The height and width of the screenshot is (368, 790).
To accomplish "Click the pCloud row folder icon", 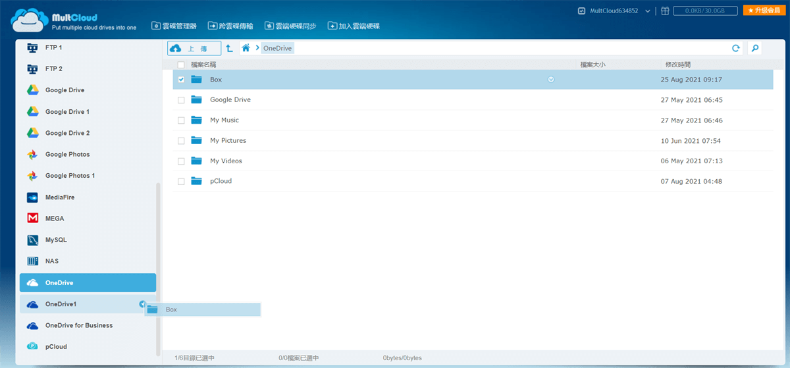I will click(x=196, y=181).
